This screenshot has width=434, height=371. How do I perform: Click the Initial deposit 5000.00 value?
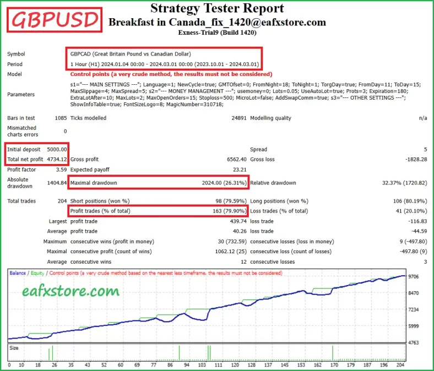(x=57, y=149)
